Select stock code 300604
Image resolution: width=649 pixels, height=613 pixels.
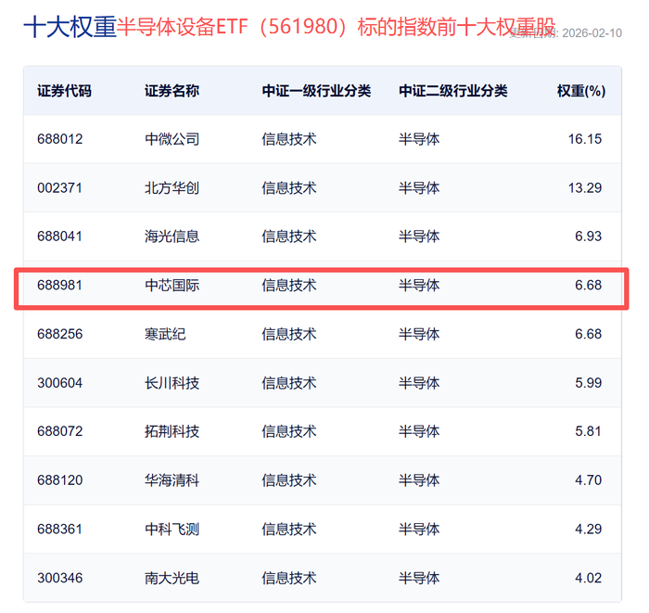click(60, 383)
